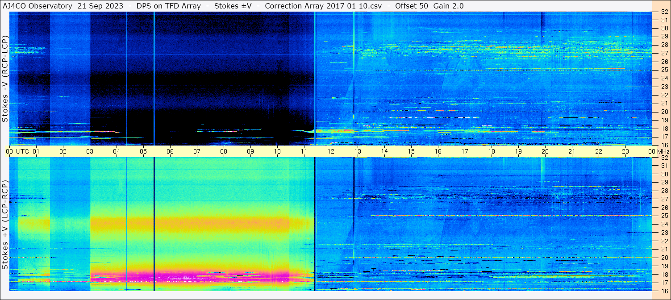
Task: Choose the 09 hour marker on time axis
Action: pyautogui.click(x=250, y=151)
